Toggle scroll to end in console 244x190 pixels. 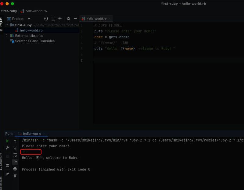(15, 162)
